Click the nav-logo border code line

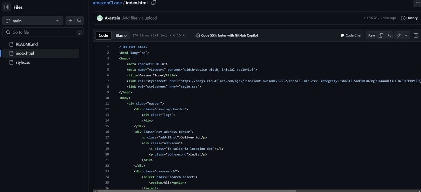(161, 109)
